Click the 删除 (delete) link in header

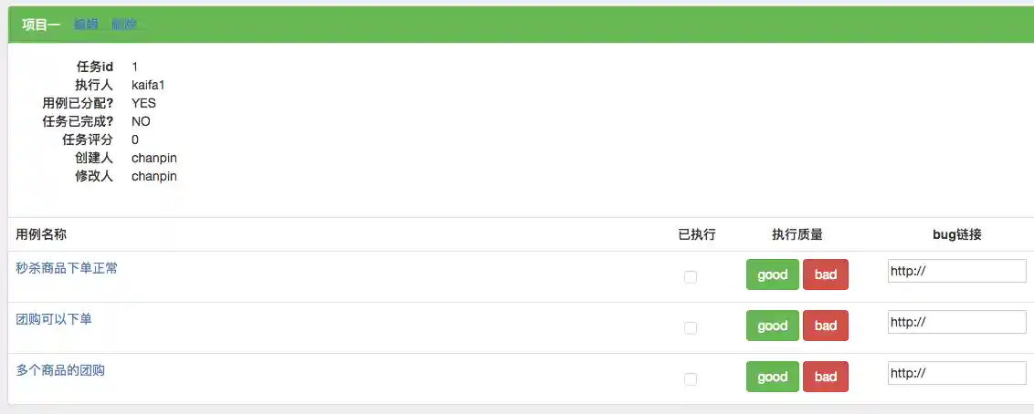[x=124, y=24]
